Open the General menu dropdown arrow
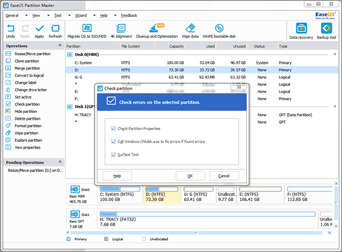The width and height of the screenshot is (342, 252). (x=26, y=15)
